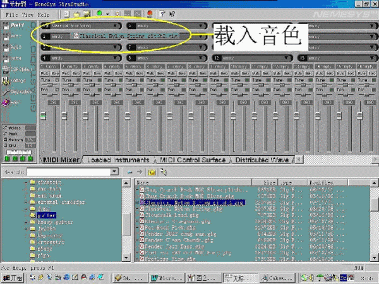Screen dimensions: 379x284
Task: Click the context help arrow toolbar icon
Action: click(x=172, y=15)
